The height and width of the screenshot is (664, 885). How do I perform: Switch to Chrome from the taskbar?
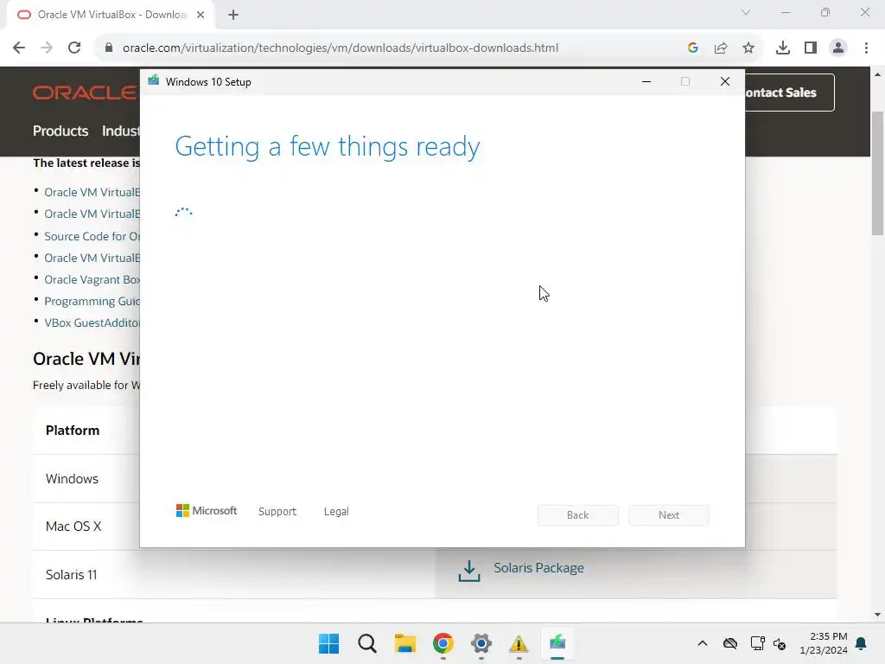[x=443, y=643]
